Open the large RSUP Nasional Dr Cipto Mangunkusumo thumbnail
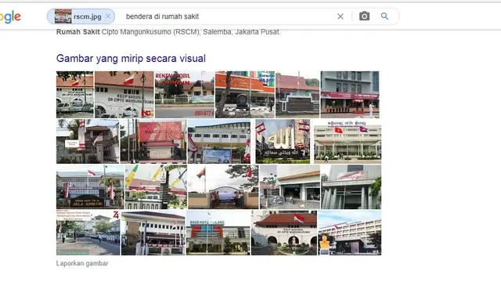The width and height of the screenshot is (501, 282). tap(124, 95)
